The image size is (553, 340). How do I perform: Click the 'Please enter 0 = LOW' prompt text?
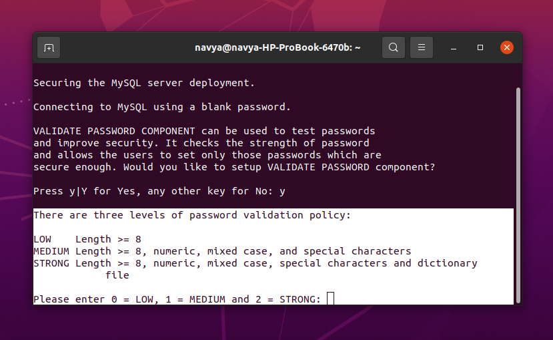click(177, 299)
